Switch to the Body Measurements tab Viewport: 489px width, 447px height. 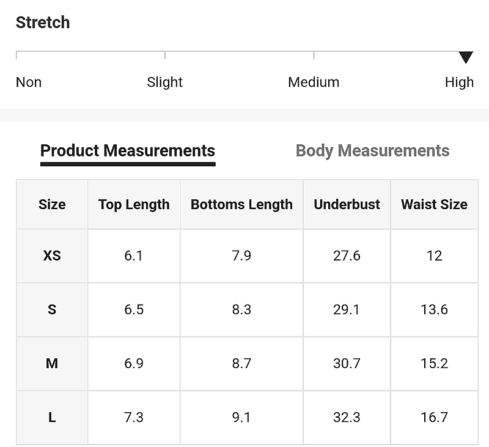[x=372, y=151]
